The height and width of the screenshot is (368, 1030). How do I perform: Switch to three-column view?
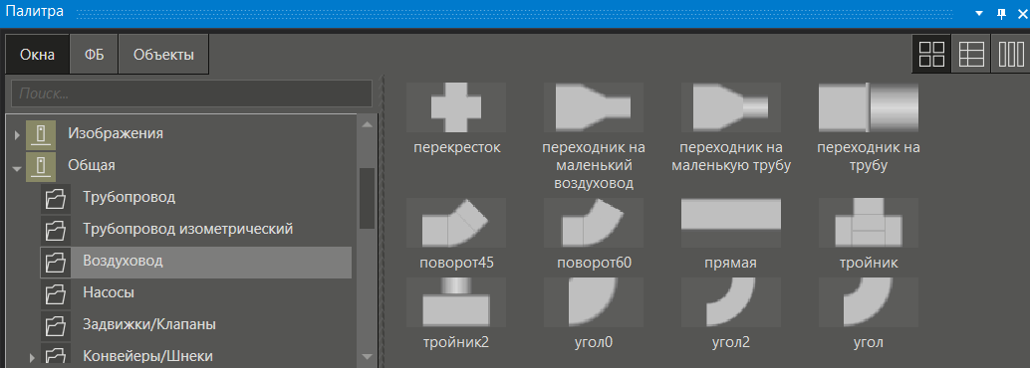pos(1010,55)
